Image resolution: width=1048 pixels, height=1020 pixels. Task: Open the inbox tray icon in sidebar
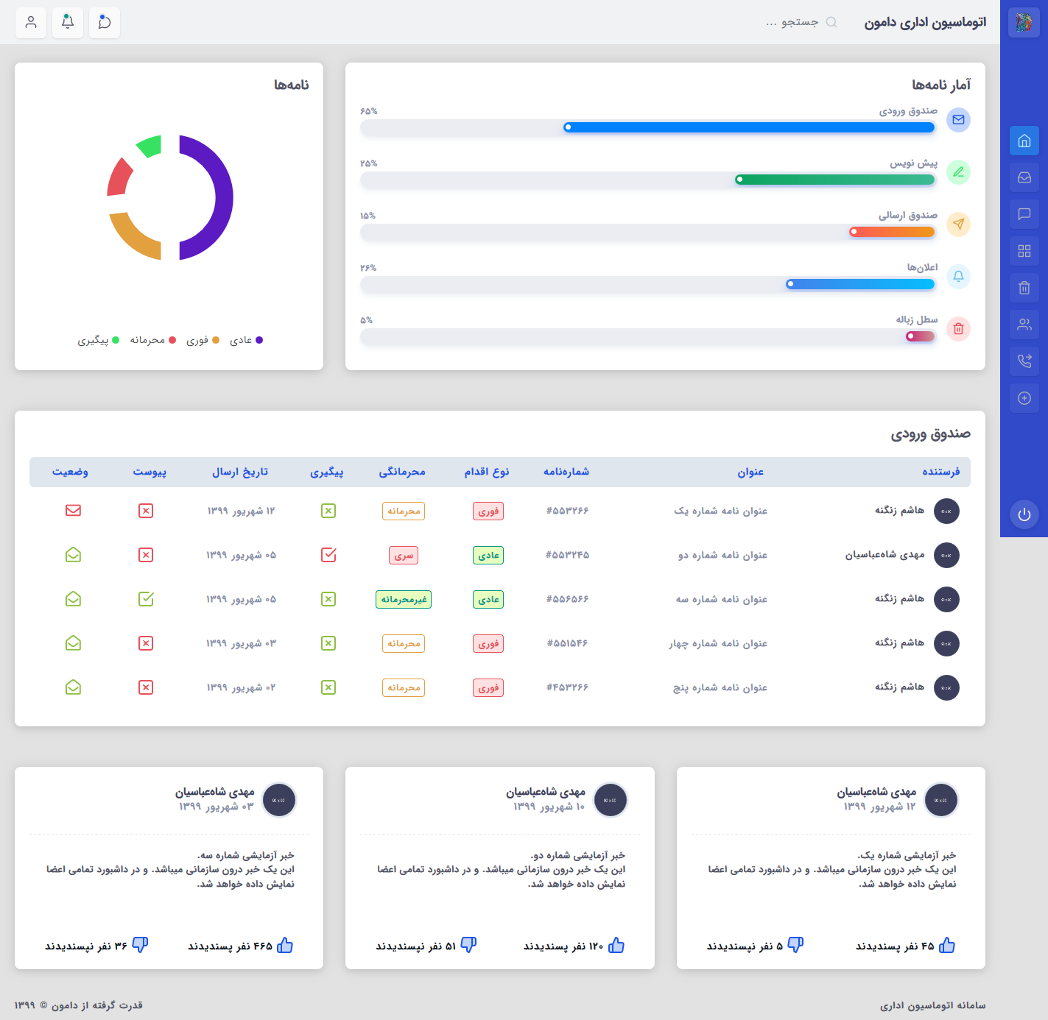[x=1024, y=177]
